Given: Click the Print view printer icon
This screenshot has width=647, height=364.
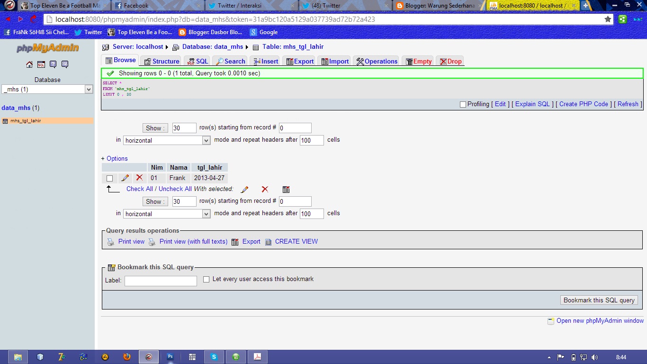Looking at the screenshot, I should (110, 242).
